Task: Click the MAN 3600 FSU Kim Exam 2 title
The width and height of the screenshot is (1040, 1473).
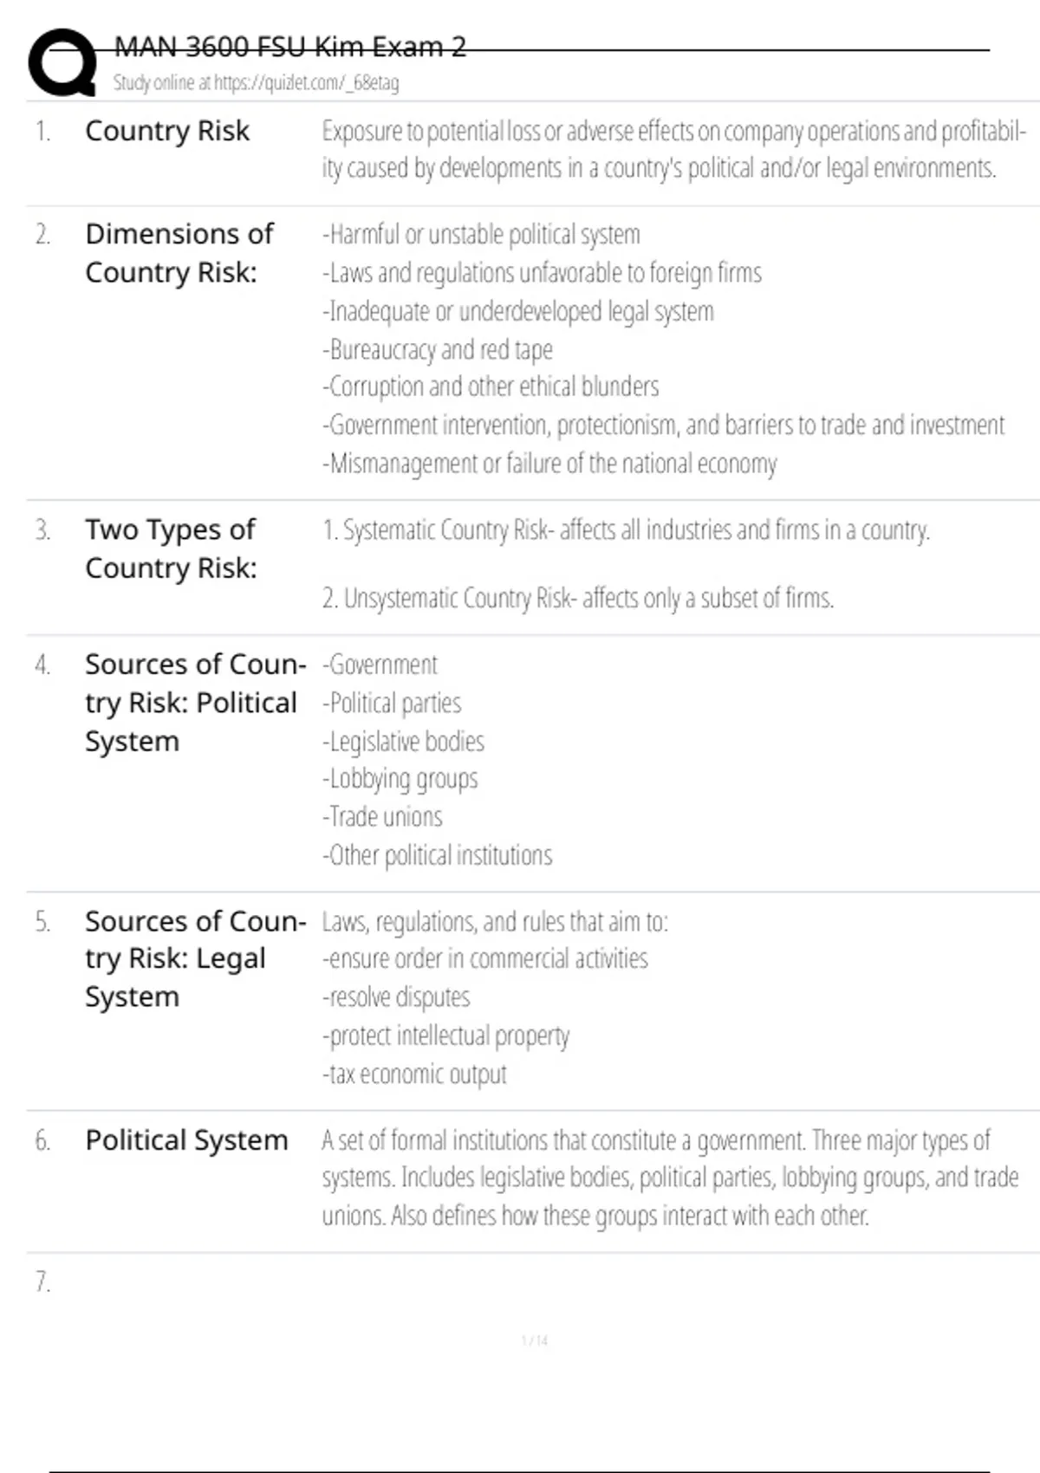Action: pos(289,47)
